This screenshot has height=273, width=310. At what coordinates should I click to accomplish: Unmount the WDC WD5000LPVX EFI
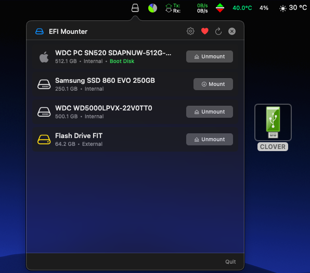tap(210, 111)
